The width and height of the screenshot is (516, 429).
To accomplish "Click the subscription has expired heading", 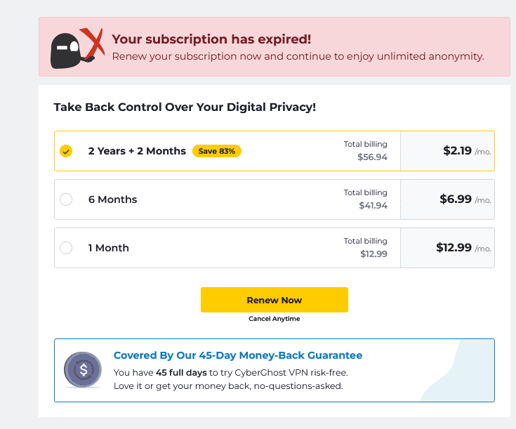I will 211,39.
